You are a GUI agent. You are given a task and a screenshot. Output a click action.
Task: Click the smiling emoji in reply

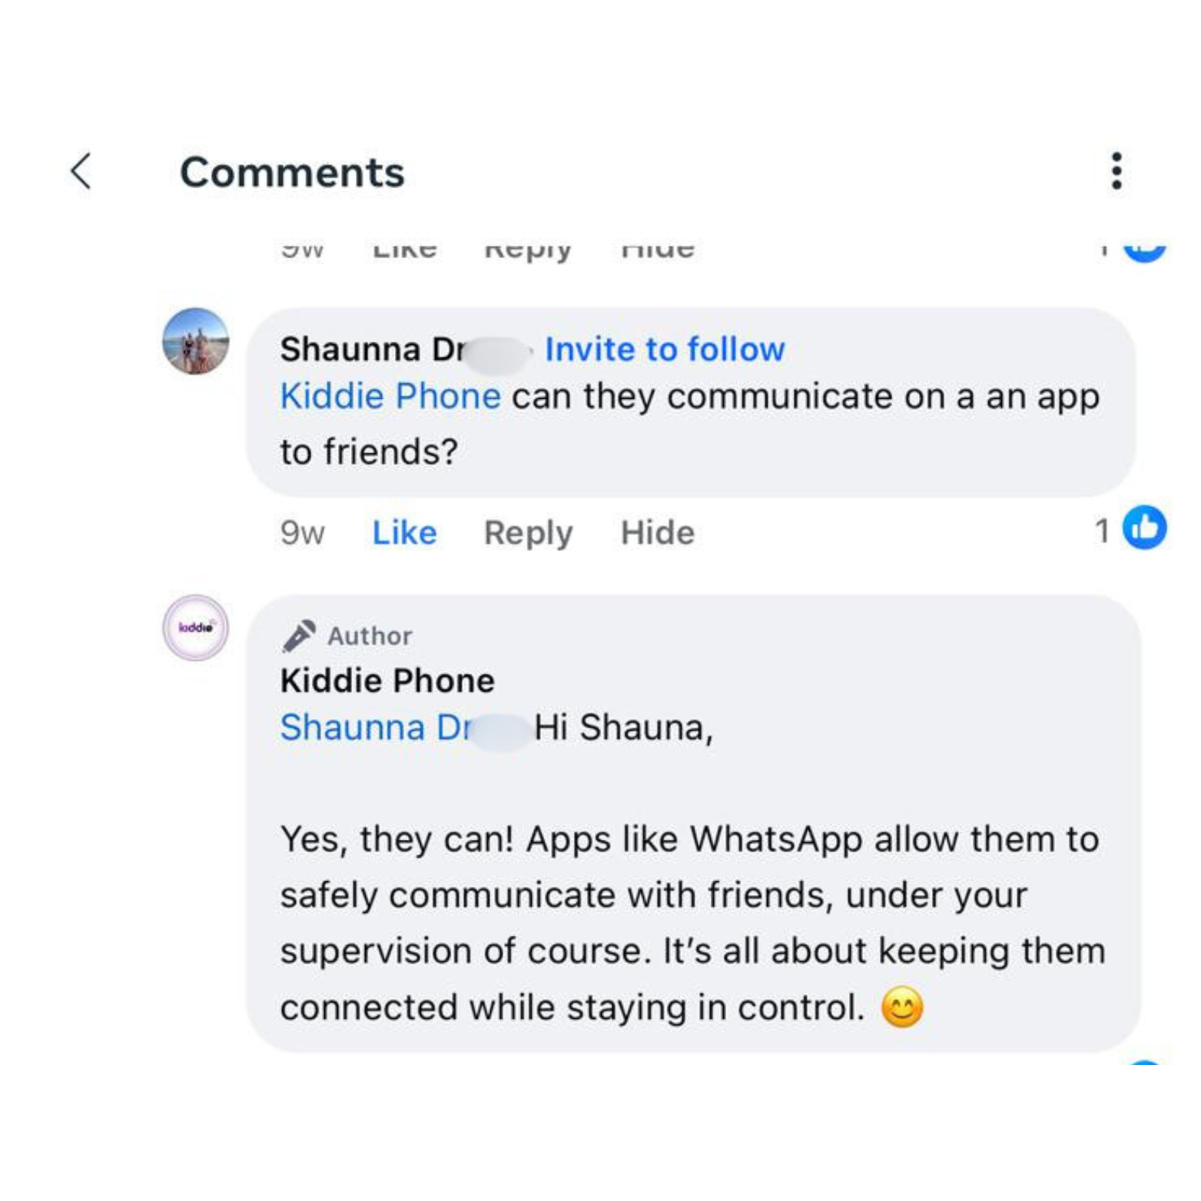[901, 1007]
